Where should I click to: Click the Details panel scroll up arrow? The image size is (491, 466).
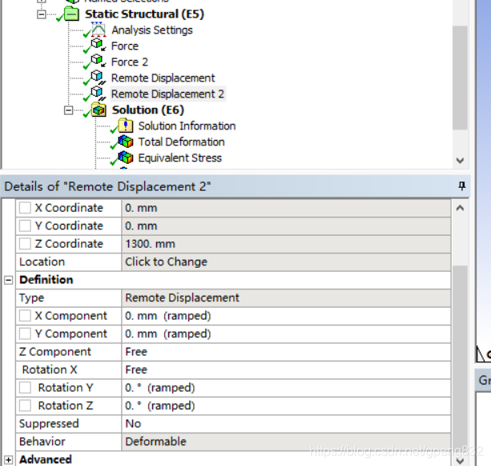460,208
